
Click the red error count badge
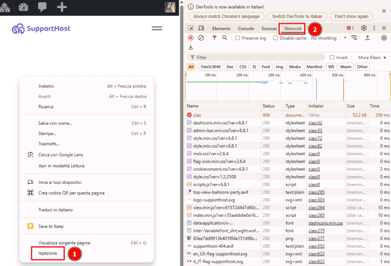[x=350, y=28]
